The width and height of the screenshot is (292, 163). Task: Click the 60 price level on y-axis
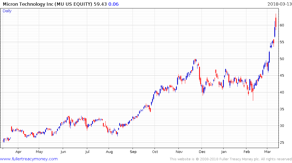[x=282, y=25]
